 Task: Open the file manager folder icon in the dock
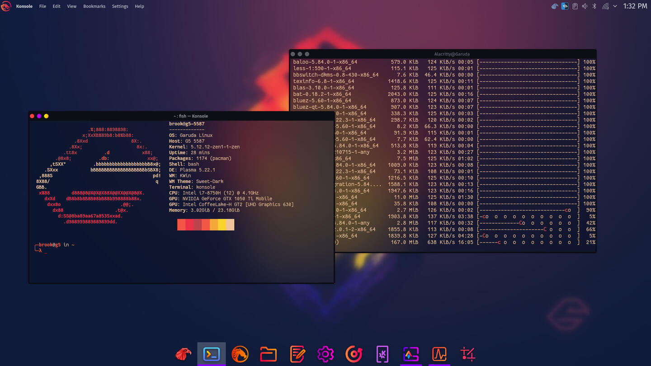pyautogui.click(x=268, y=354)
